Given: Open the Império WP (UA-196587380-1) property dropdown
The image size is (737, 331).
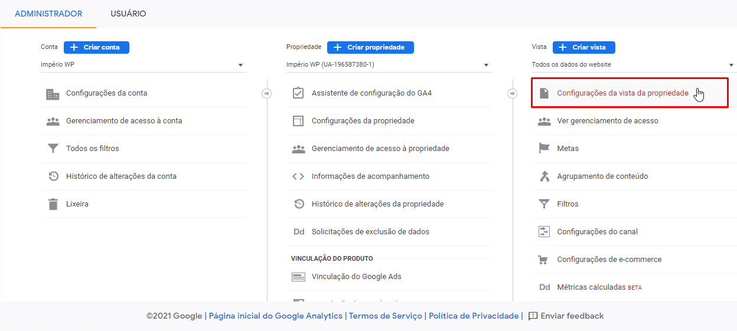Looking at the screenshot, I should (x=388, y=65).
